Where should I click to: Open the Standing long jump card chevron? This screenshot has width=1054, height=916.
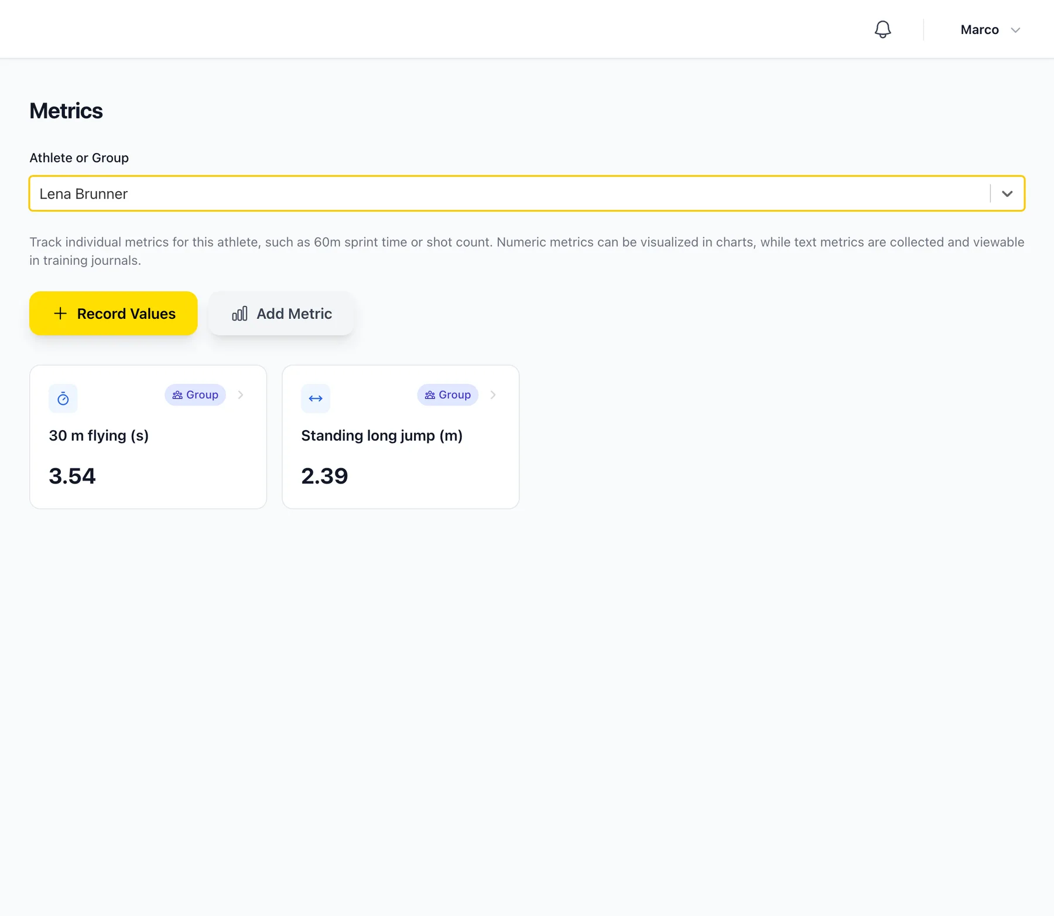[x=493, y=395]
